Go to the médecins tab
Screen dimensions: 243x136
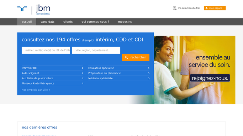tap(125, 22)
